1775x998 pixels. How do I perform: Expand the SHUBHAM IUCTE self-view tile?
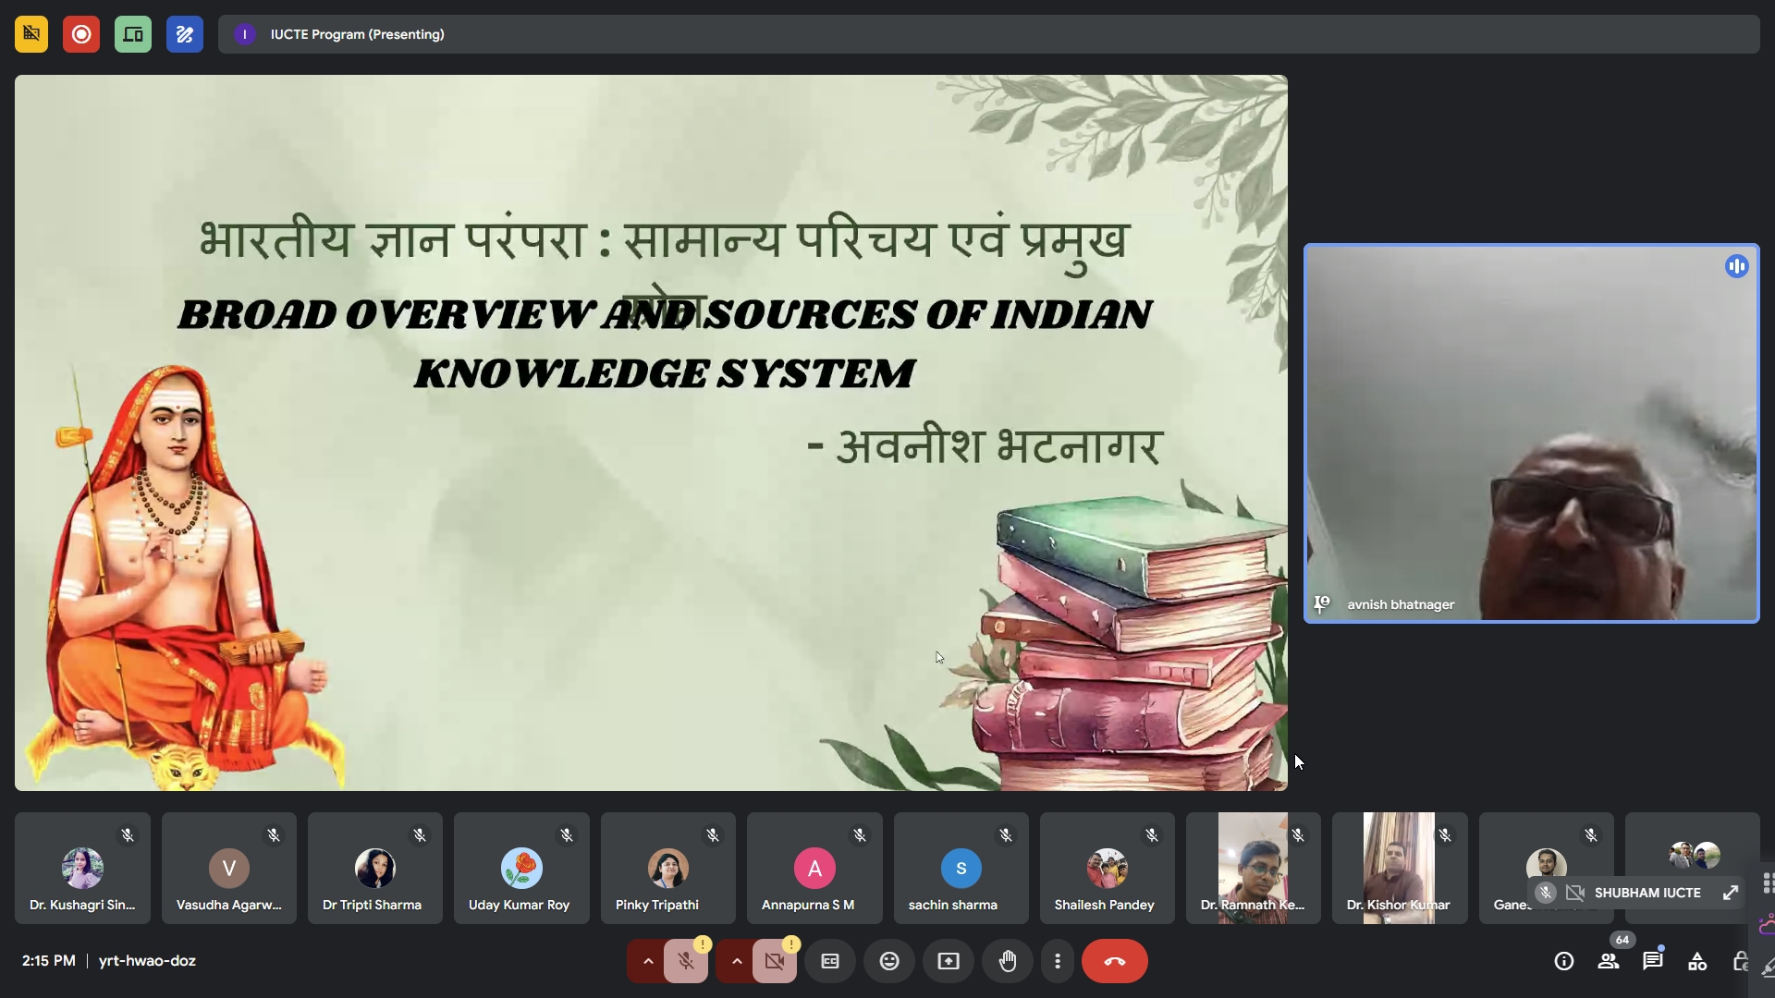(x=1731, y=893)
